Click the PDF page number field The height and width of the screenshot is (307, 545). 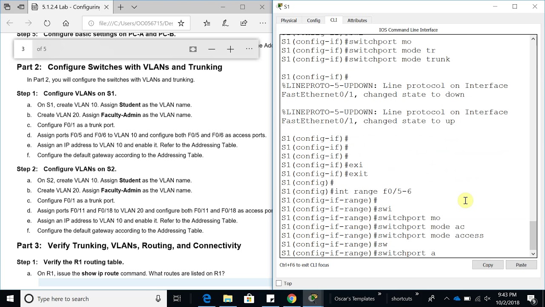(x=23, y=49)
